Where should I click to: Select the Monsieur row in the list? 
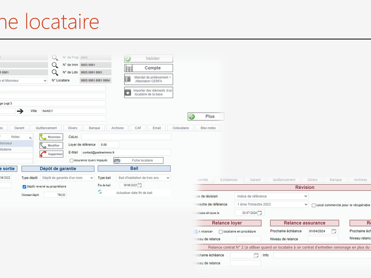16,144
